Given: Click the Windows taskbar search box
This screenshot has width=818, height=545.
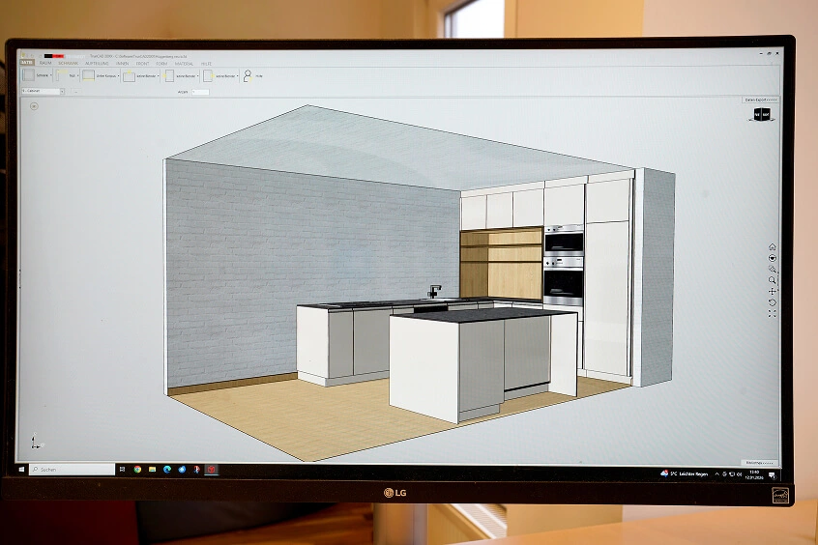Looking at the screenshot, I should (x=72, y=470).
